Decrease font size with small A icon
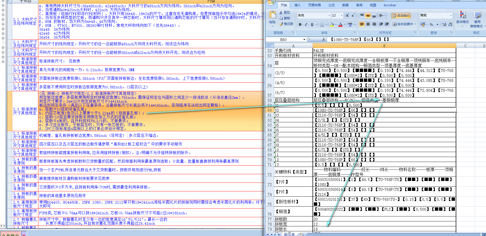The height and width of the screenshot is (236, 486). (x=353, y=16)
